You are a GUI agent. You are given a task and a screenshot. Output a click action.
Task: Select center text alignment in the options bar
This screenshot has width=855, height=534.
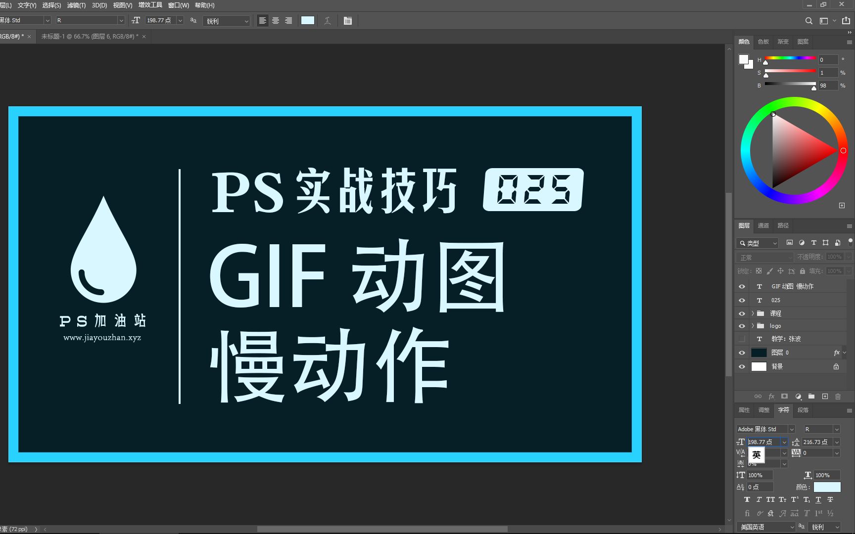(x=275, y=20)
